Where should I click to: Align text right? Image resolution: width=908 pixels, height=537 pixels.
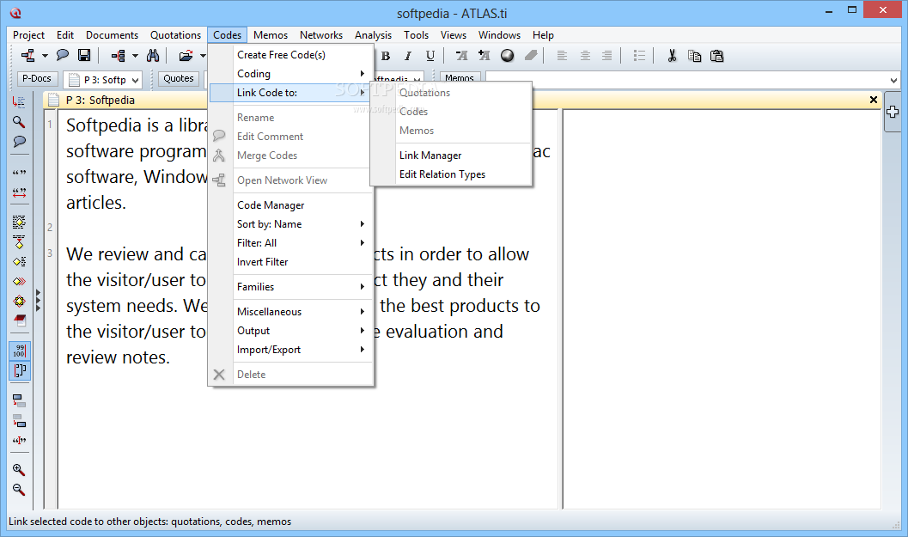(606, 56)
